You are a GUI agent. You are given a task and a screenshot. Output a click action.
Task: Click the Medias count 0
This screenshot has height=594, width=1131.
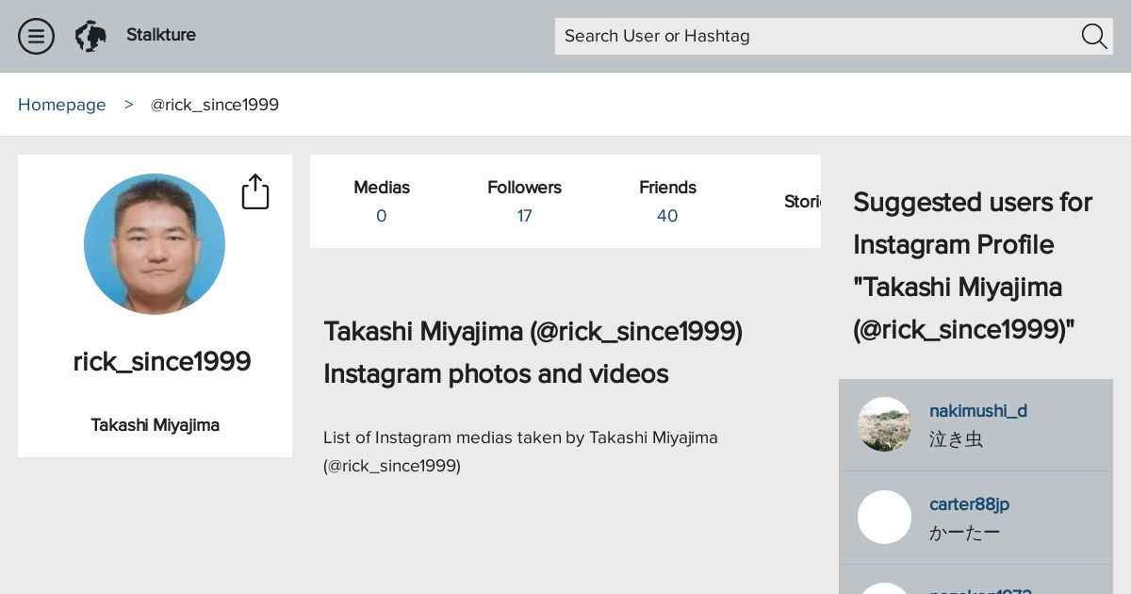point(382,216)
